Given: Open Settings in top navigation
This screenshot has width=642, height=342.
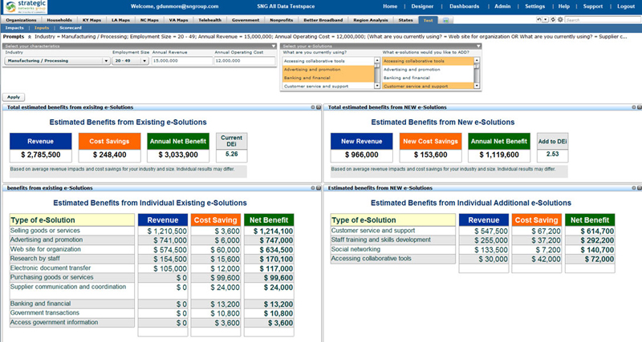Looking at the screenshot, I should [x=534, y=6].
